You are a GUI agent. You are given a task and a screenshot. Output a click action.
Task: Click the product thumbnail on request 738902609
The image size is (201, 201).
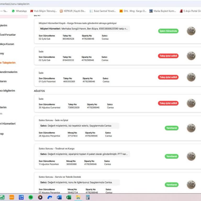click(191, 103)
